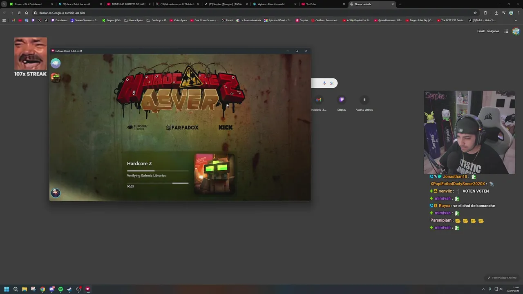Open Chrome downloads
Viewport: 523px width, 294px height.
(x=496, y=13)
